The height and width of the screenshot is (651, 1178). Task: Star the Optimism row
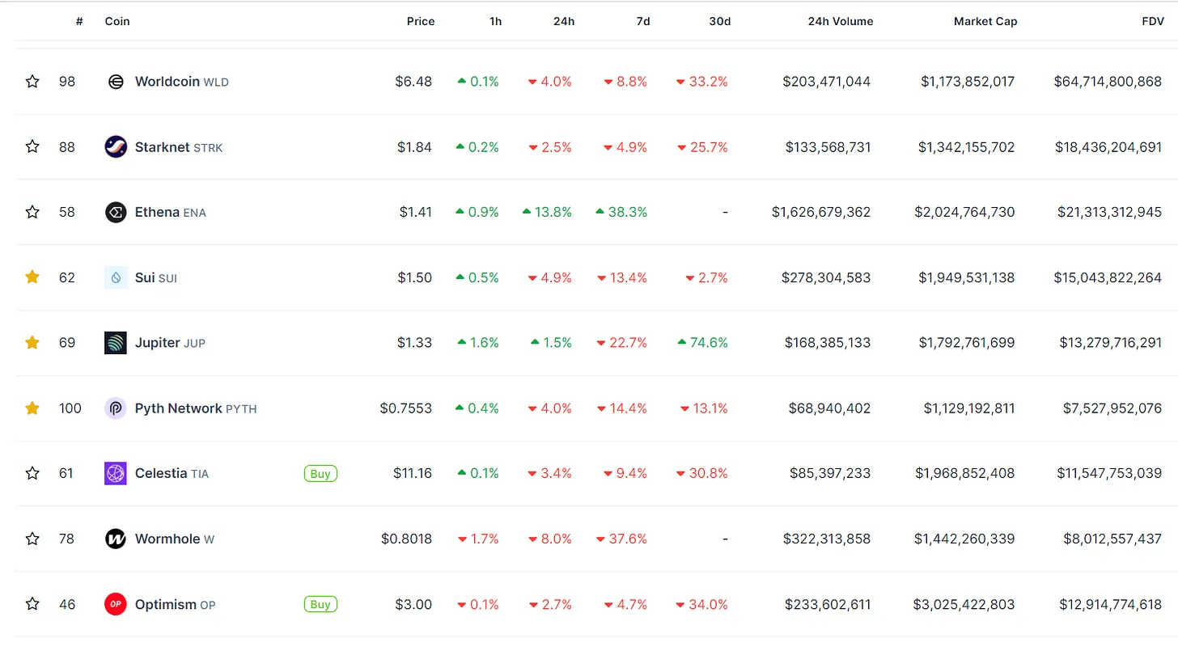(32, 604)
